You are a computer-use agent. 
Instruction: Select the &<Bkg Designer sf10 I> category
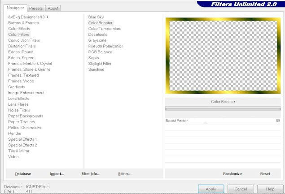[28, 17]
